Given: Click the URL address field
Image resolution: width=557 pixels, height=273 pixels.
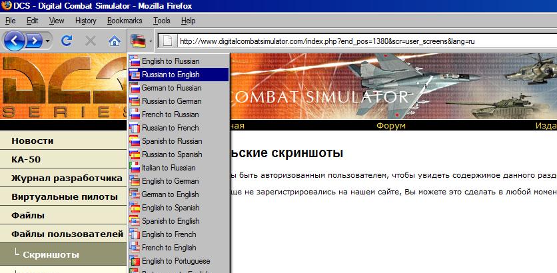Looking at the screenshot, I should (x=366, y=41).
